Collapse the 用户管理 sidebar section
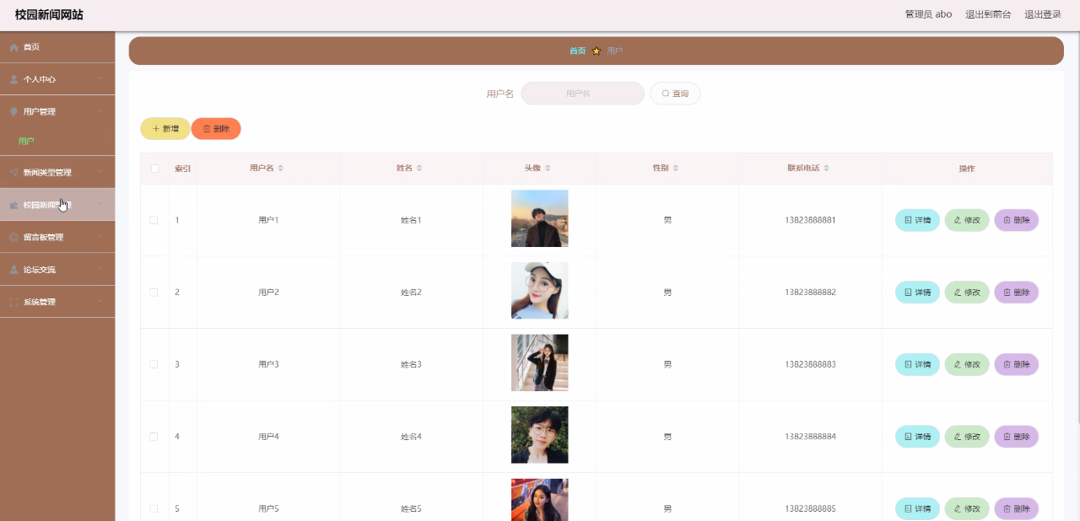The width and height of the screenshot is (1080, 521). tap(57, 111)
